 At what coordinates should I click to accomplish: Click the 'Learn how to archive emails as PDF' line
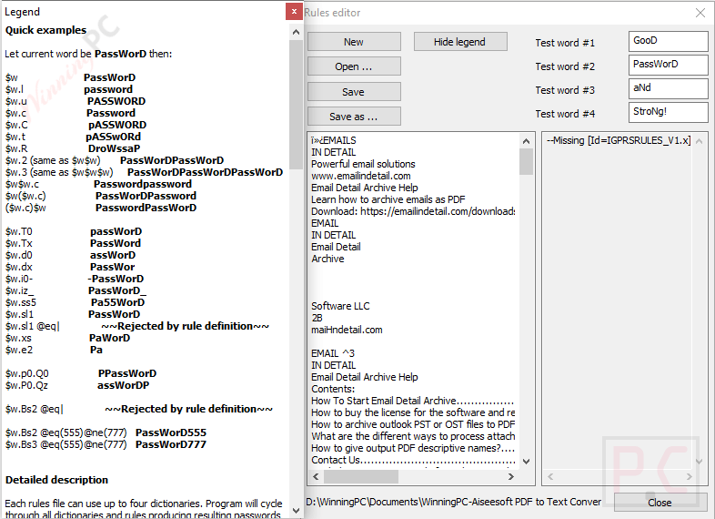coord(388,199)
